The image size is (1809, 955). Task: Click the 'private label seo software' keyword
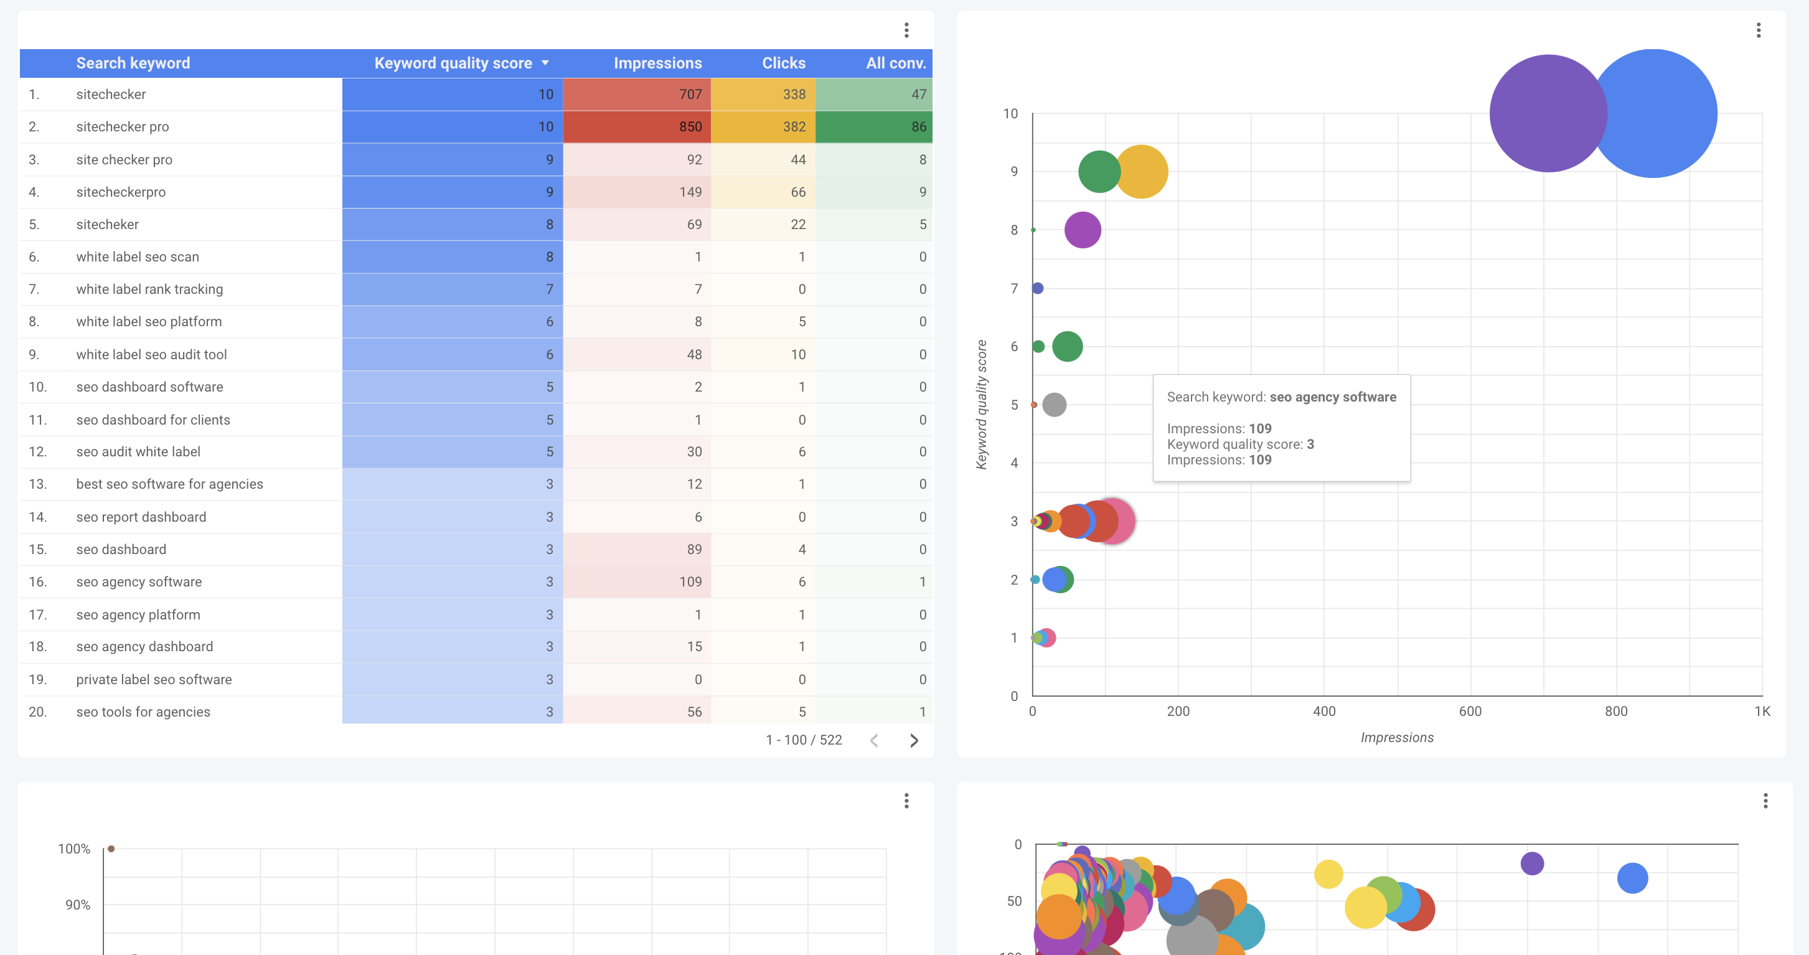(154, 679)
